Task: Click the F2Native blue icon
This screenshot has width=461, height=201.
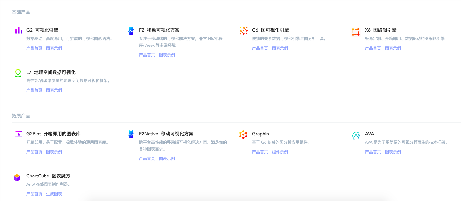Action: pyautogui.click(x=131, y=134)
